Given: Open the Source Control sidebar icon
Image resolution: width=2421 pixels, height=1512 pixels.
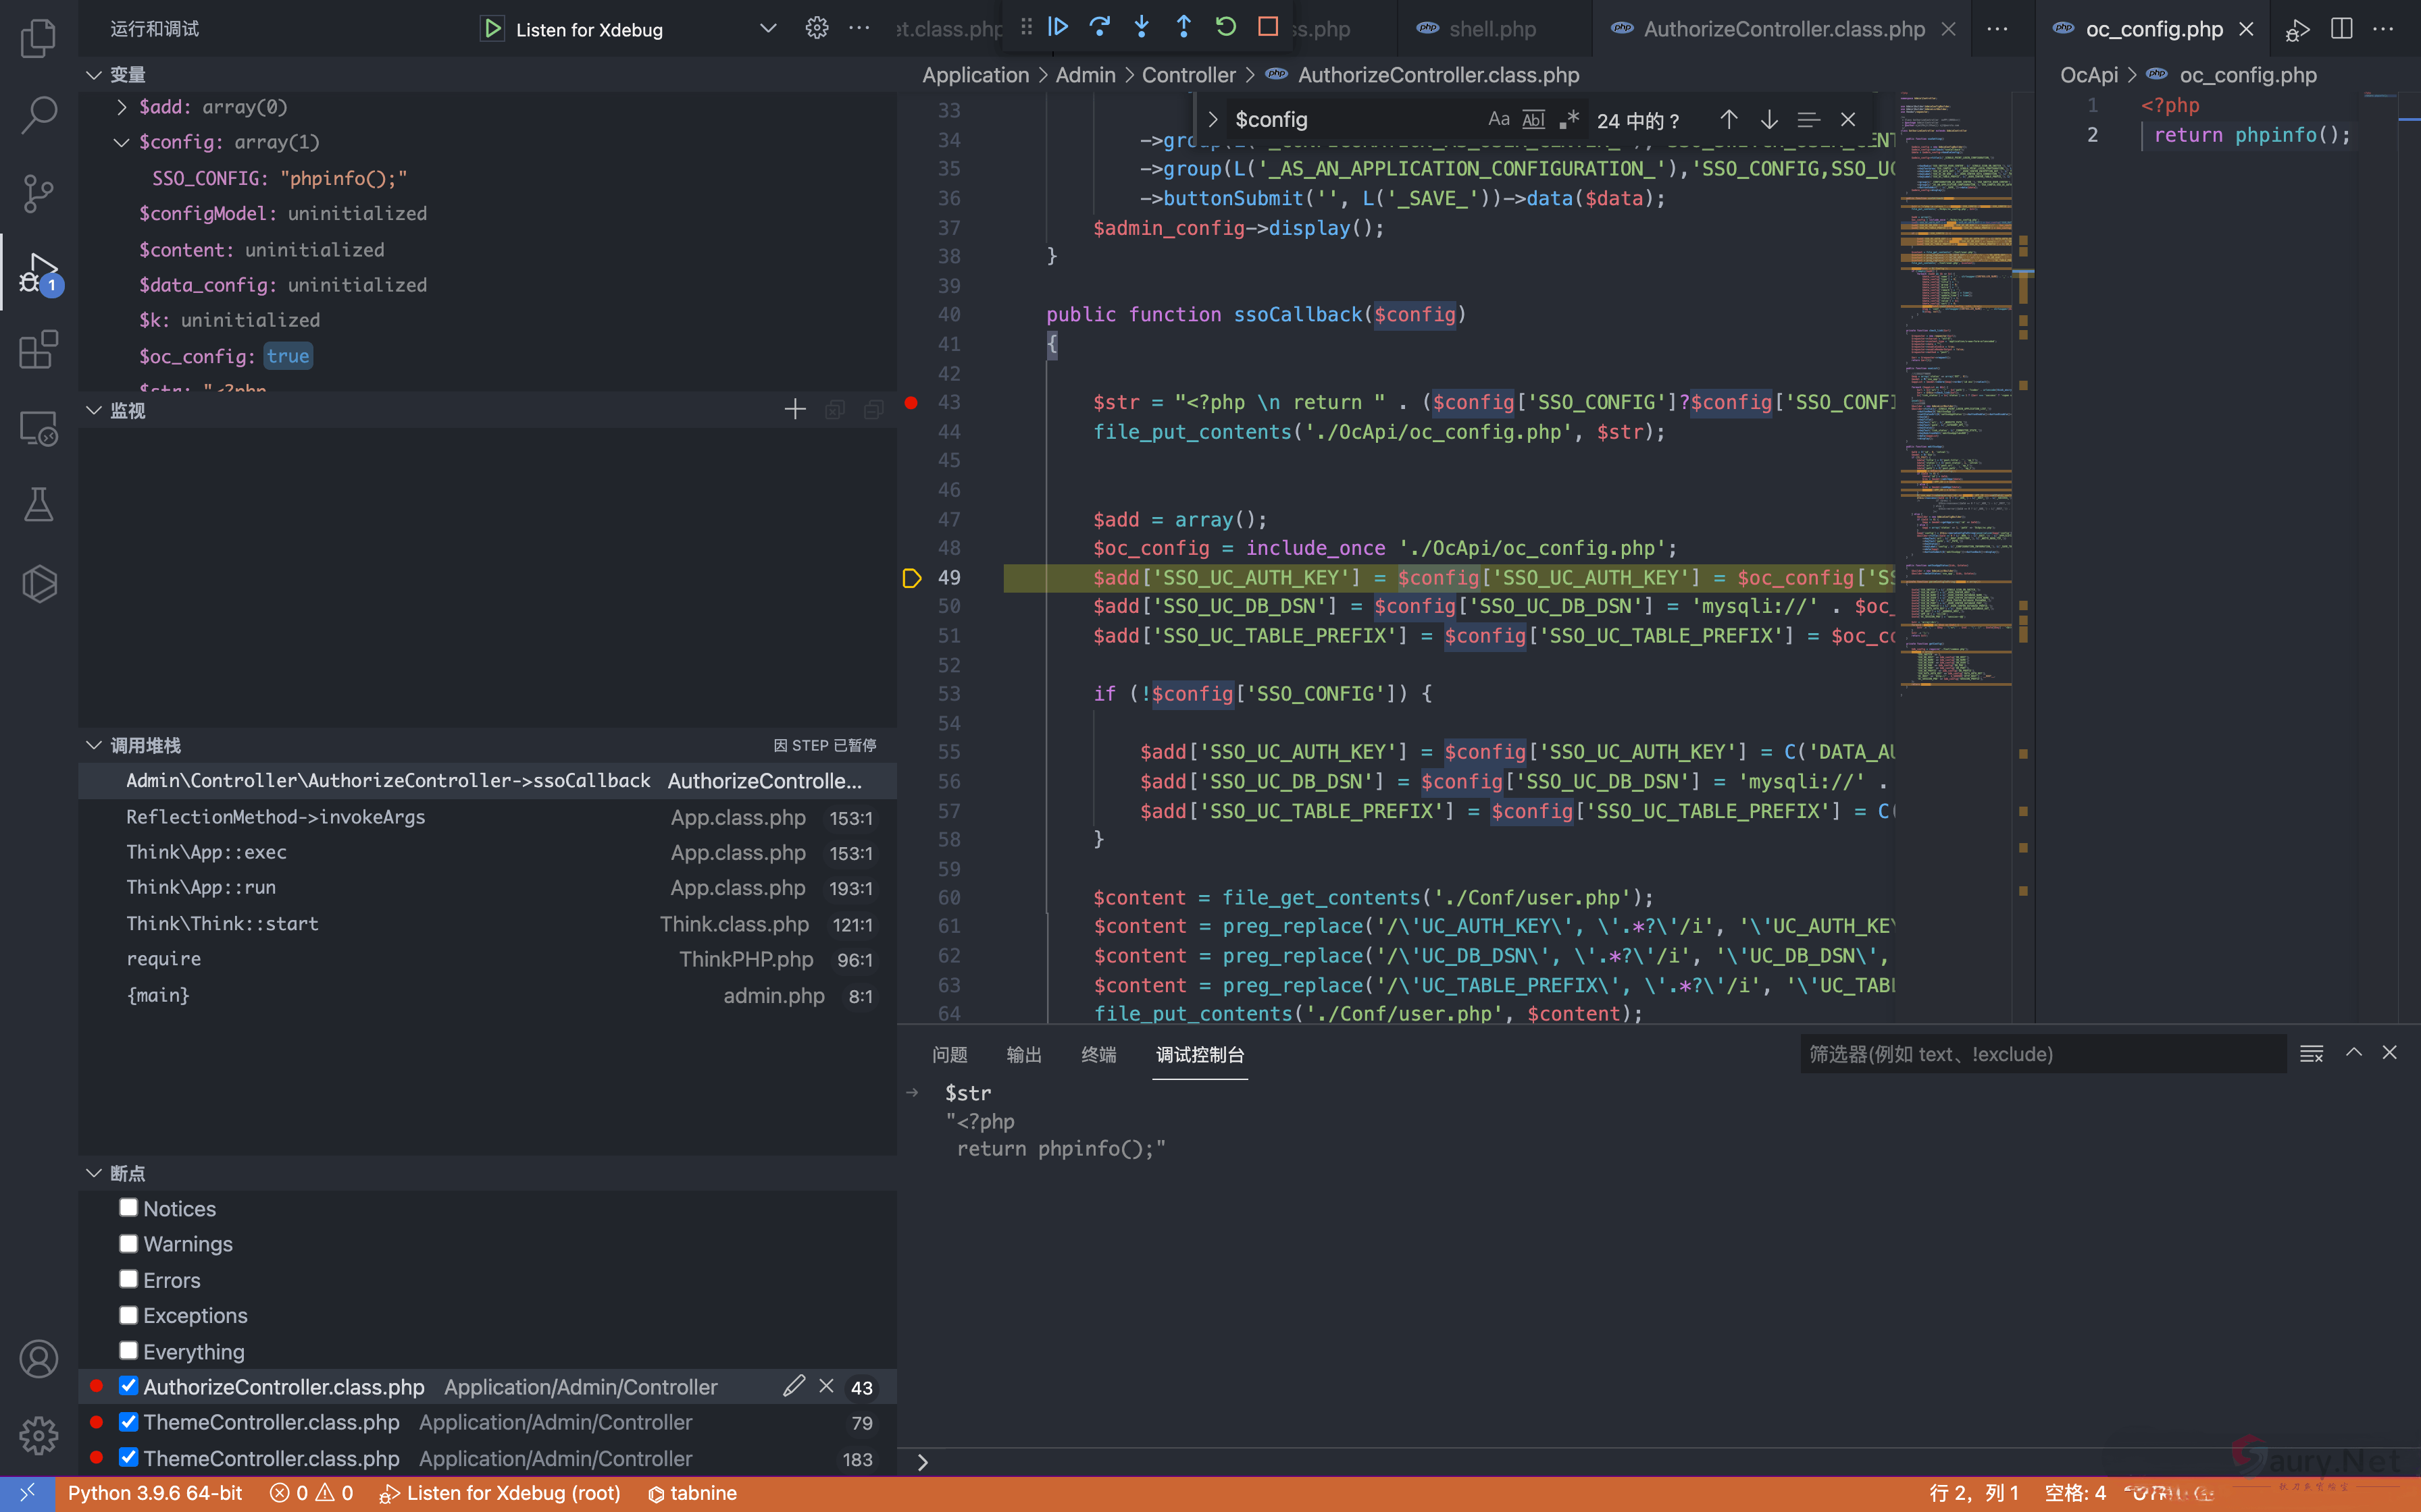Looking at the screenshot, I should tap(38, 193).
